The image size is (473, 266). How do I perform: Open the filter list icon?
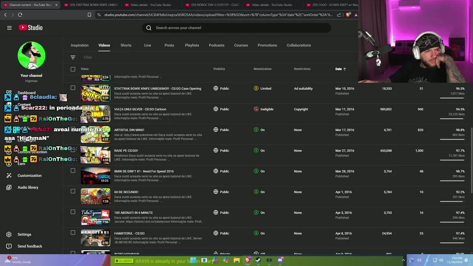pos(73,57)
